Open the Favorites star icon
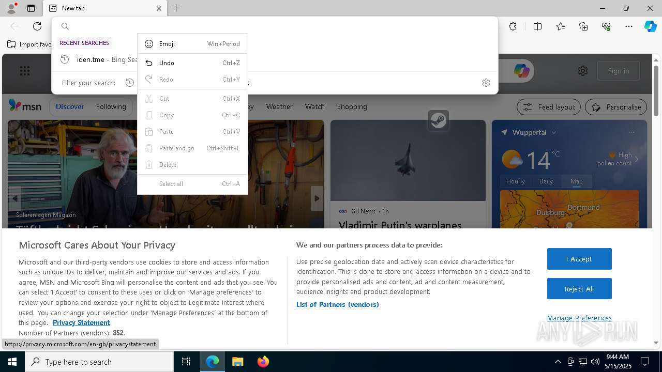 (561, 26)
